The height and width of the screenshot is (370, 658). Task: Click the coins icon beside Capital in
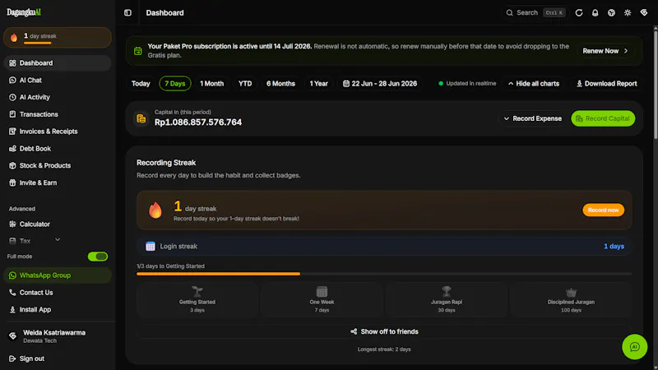click(x=141, y=118)
